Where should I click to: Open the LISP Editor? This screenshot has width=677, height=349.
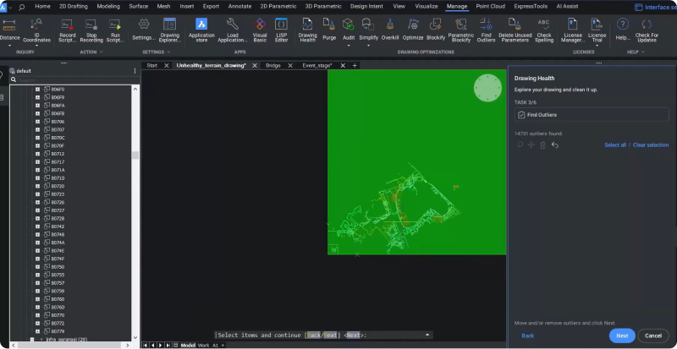point(281,25)
